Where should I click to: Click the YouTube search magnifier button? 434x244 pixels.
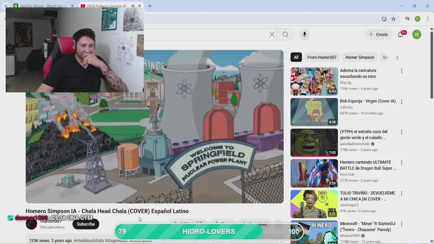point(285,35)
